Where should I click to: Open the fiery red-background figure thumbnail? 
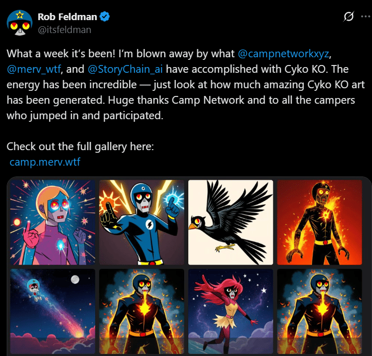pyautogui.click(x=319, y=222)
